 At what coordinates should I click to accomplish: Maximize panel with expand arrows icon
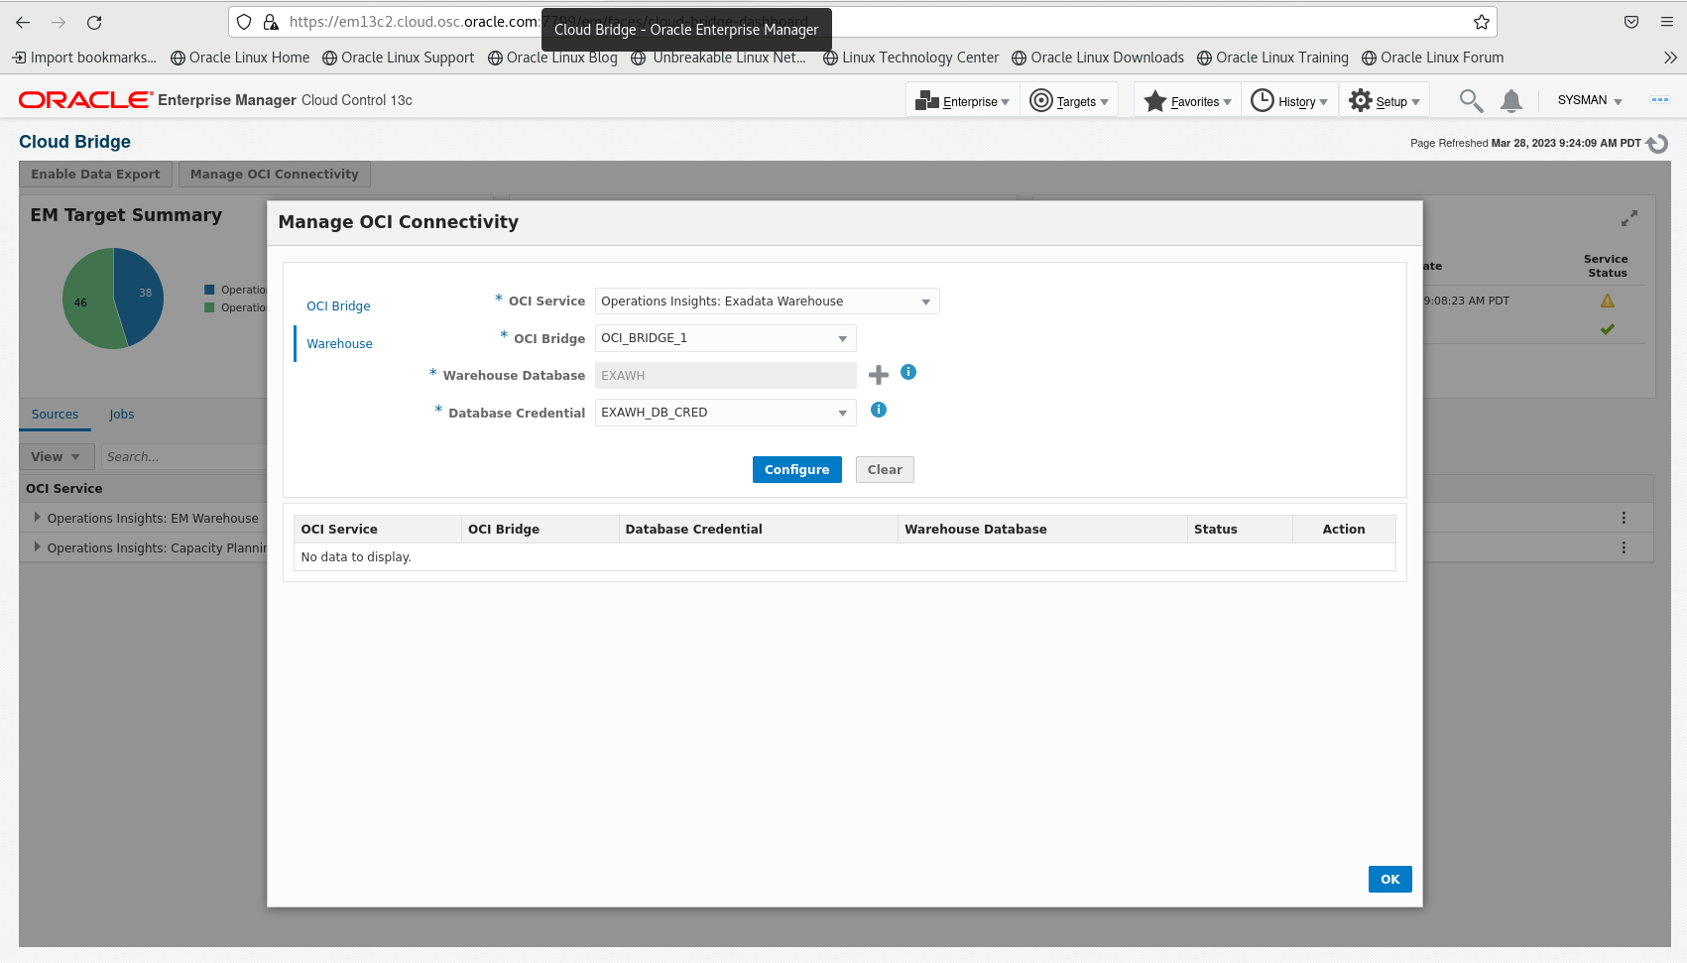[1629, 218]
